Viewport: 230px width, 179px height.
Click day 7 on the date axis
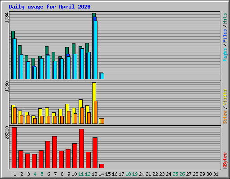click(x=55, y=174)
